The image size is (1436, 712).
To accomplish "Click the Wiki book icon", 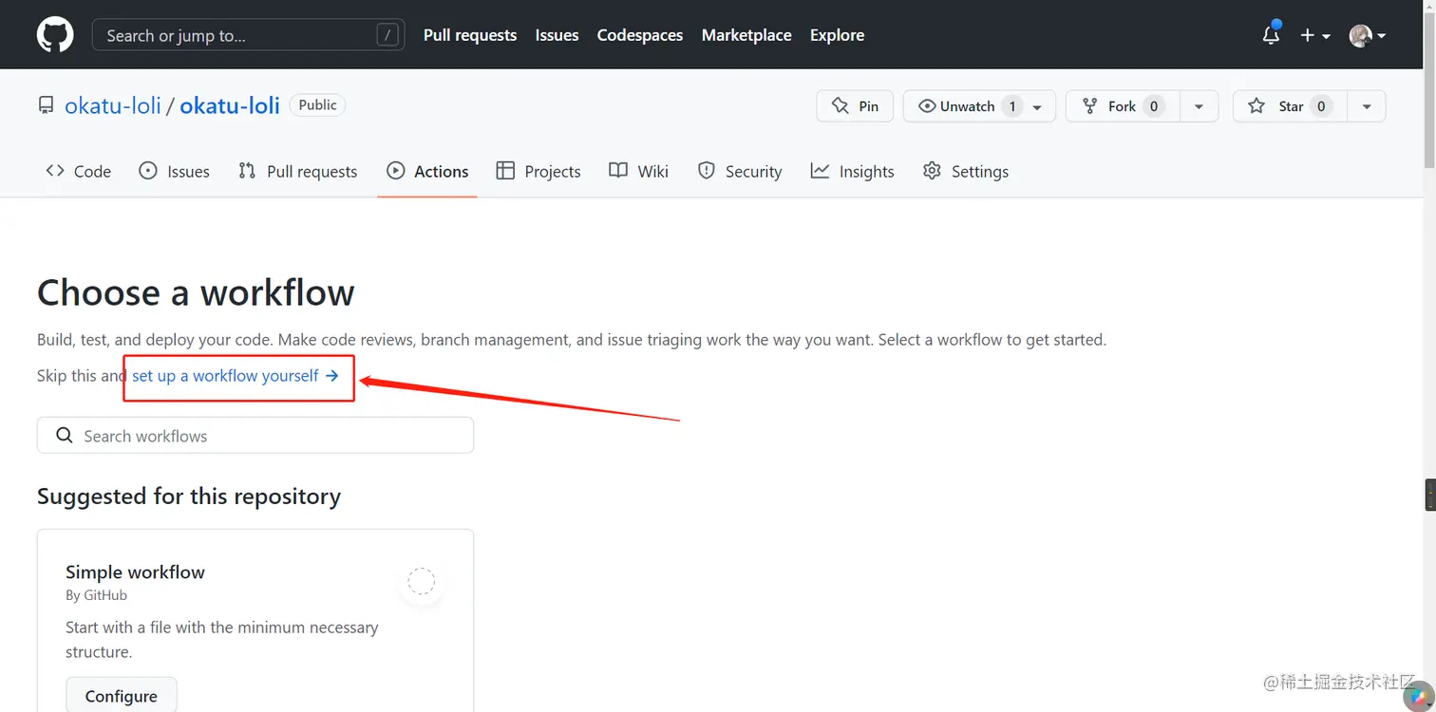I will tap(618, 171).
